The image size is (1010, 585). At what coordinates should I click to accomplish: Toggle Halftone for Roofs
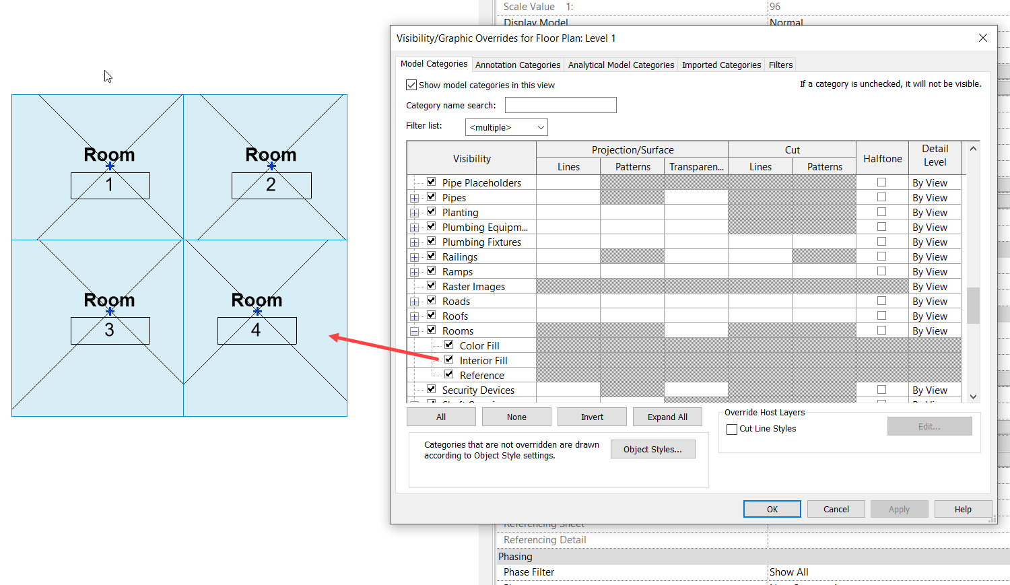pos(882,314)
